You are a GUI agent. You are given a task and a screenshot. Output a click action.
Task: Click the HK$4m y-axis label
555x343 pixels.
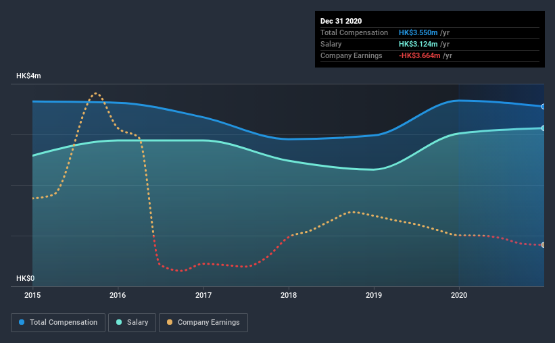coord(28,76)
